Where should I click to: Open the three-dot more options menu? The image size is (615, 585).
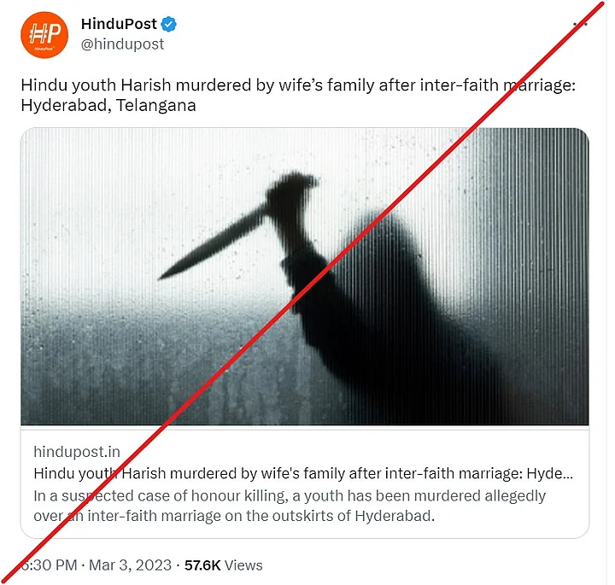[580, 24]
